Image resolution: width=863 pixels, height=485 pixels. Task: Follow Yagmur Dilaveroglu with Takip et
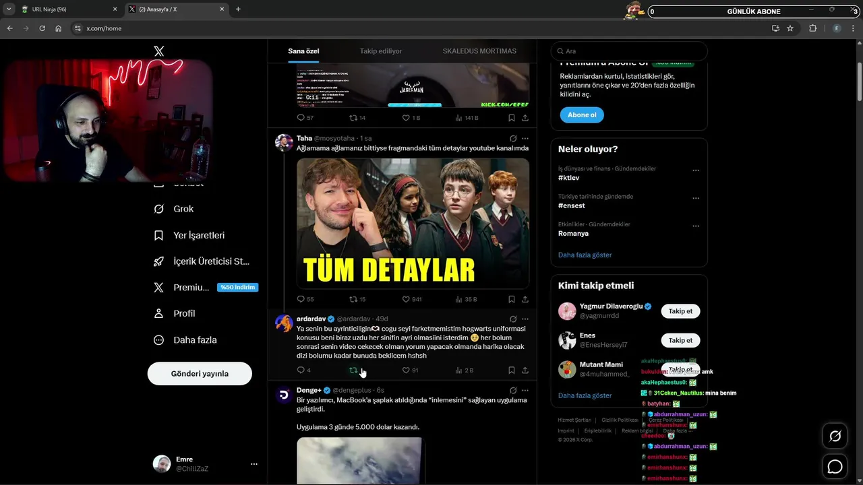pos(680,311)
